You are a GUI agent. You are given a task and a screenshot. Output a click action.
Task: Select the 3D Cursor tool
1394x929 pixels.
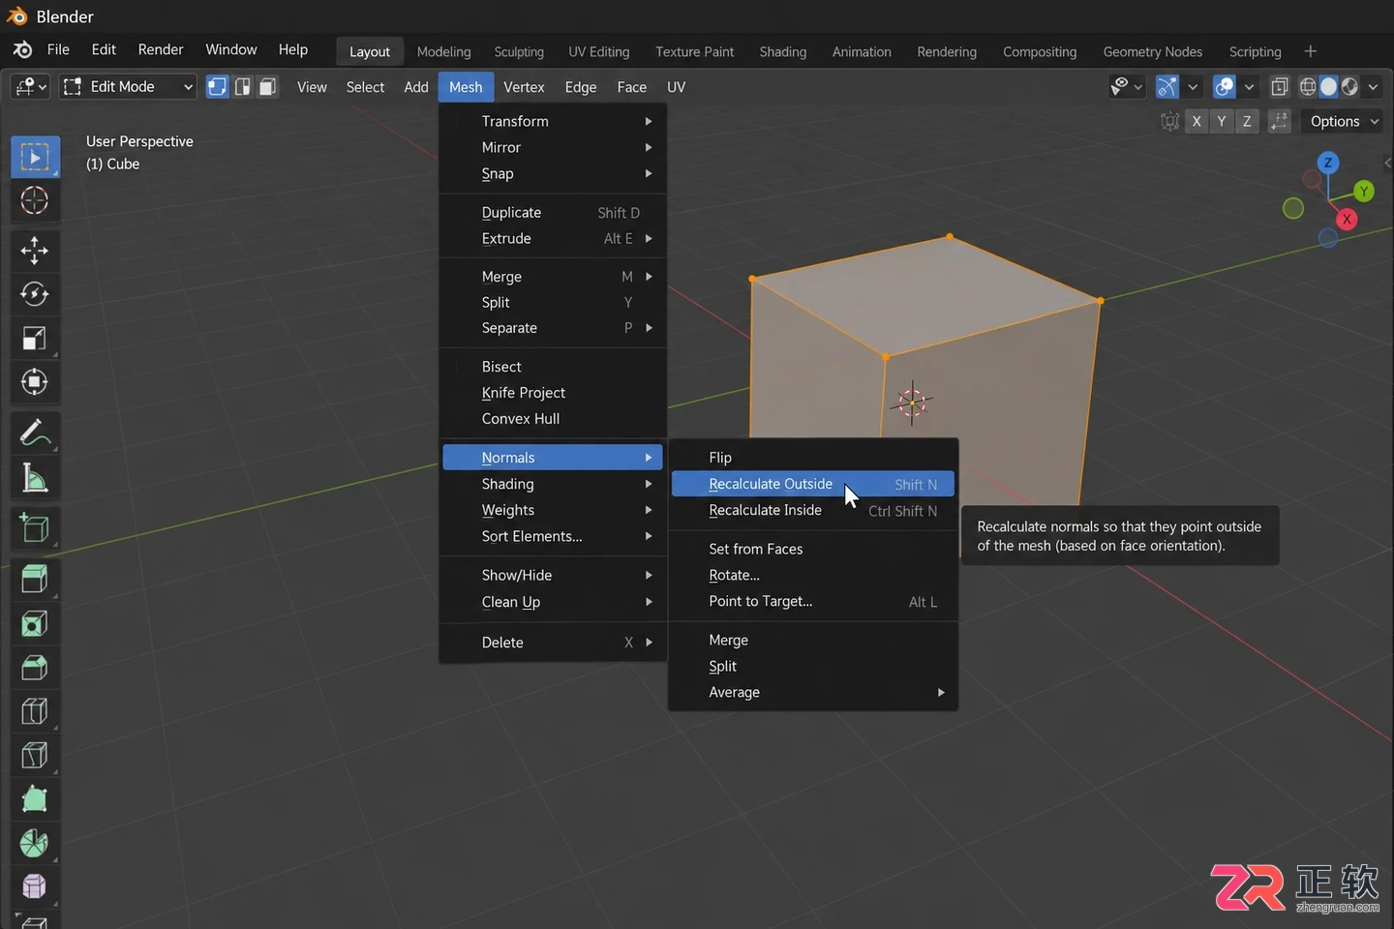[35, 200]
